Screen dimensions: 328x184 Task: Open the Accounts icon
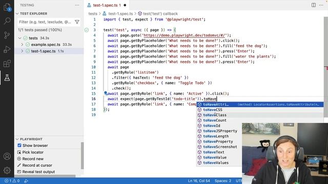coord(7,156)
